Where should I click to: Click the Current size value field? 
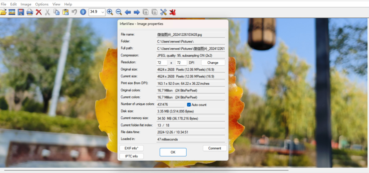(191, 76)
